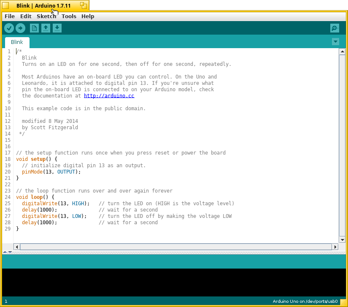Open the File menu
Screen dimensions: 348x307
10,16
